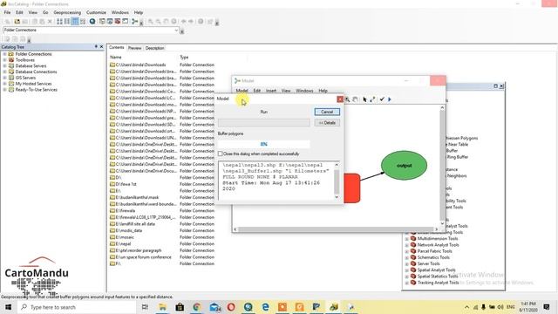558x314 pixels.
Task: Switch to the Preview tab
Action: coord(134,48)
